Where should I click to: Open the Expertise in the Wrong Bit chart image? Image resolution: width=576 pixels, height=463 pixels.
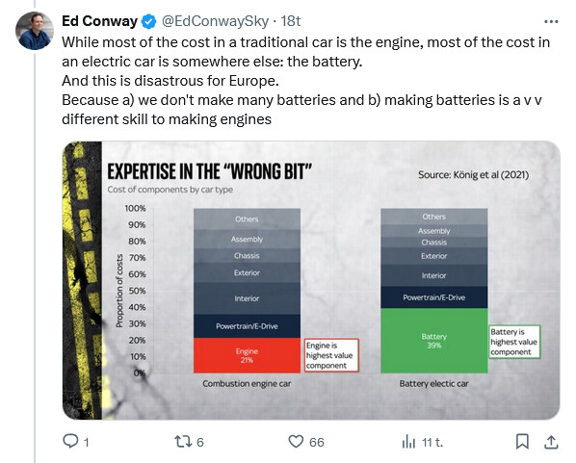(311, 280)
